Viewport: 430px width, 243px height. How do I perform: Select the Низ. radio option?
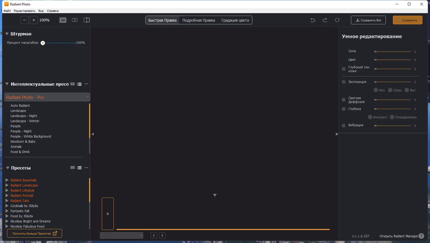click(x=376, y=90)
